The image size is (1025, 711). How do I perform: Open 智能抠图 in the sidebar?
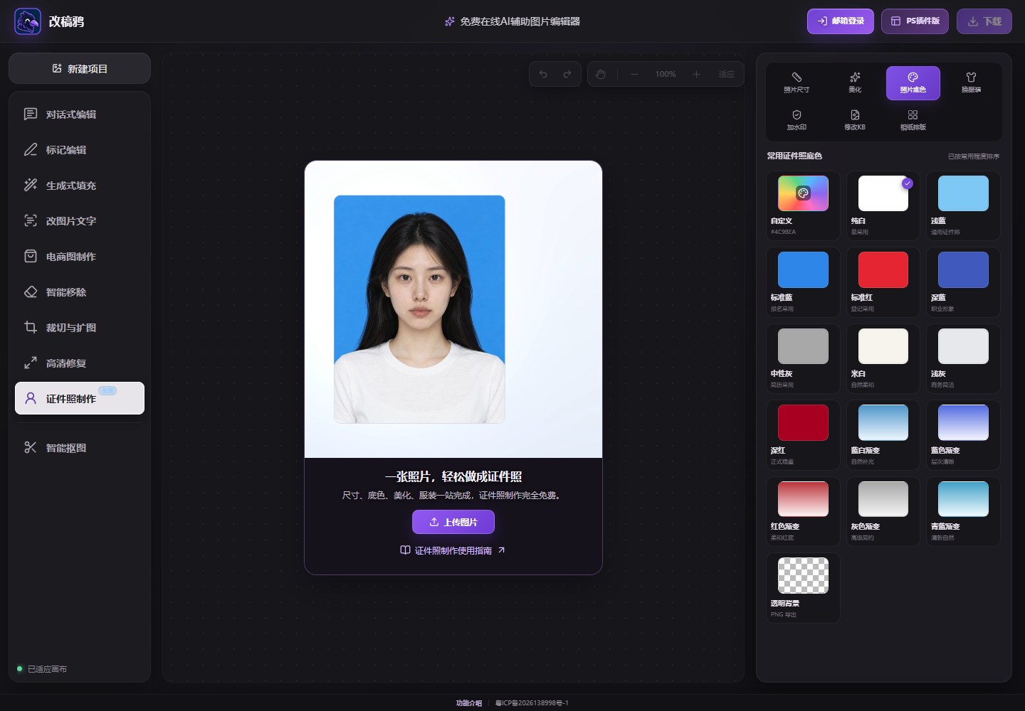tap(80, 448)
